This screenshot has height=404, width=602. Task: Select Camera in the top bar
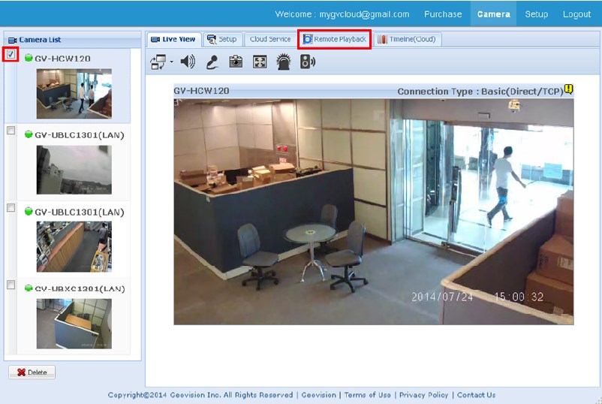click(493, 14)
